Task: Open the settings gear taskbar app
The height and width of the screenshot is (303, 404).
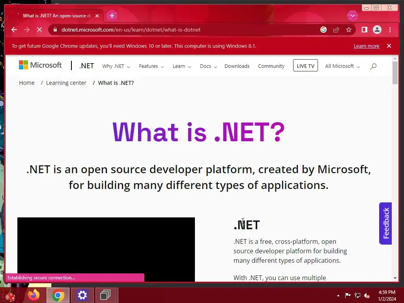Action: click(82, 295)
